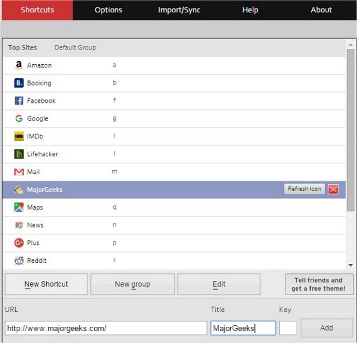Screen dimensions: 357x343
Task: Click the Reddit alien icon
Action: pos(19,260)
